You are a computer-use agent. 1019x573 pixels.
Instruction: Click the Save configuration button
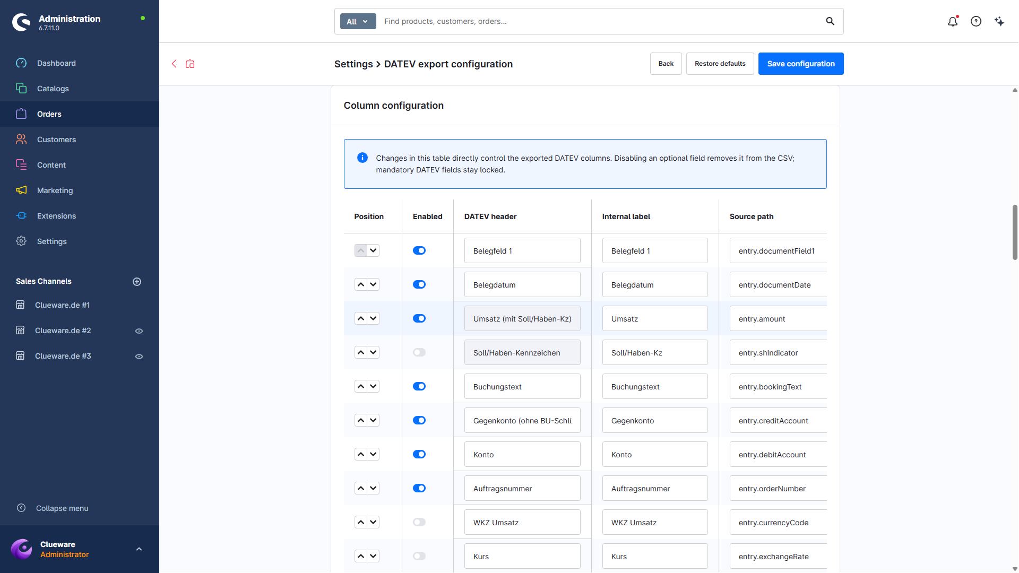coord(801,64)
